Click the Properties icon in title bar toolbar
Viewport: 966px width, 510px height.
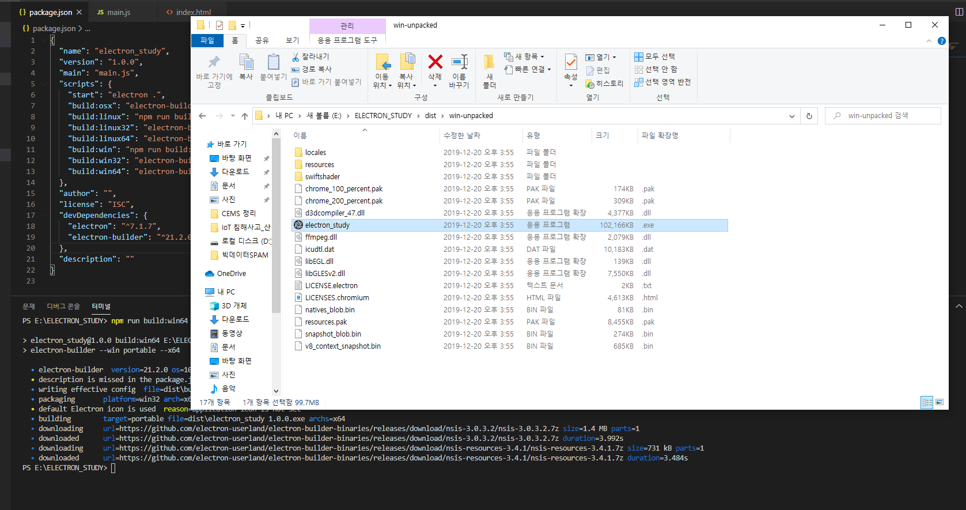pos(219,25)
